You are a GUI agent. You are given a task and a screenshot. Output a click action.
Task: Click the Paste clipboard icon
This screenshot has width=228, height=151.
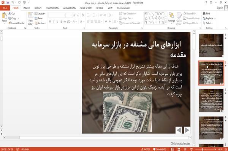4,16
